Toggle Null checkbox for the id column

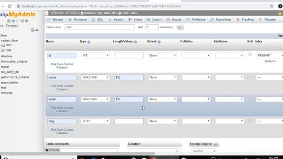[x=250, y=54]
